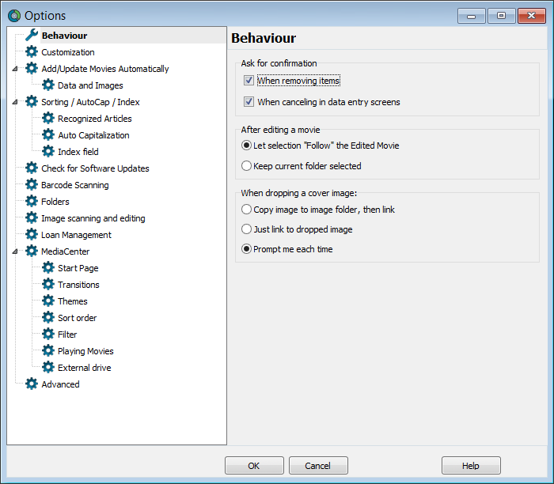The width and height of the screenshot is (554, 484).
Task: Select Sort order under MediaCenter
Action: point(77,318)
